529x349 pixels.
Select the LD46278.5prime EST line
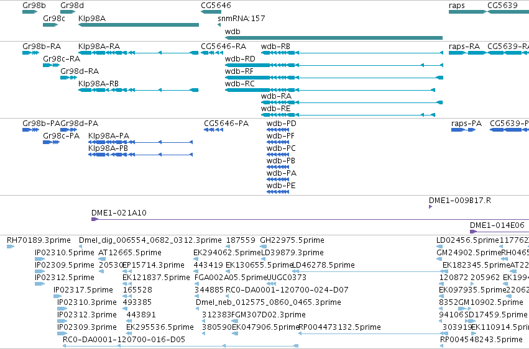click(x=370, y=271)
